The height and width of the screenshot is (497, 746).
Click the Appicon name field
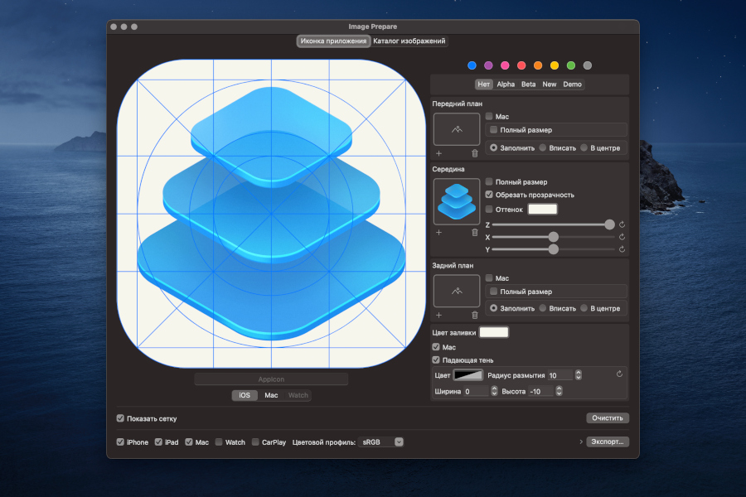click(x=271, y=379)
